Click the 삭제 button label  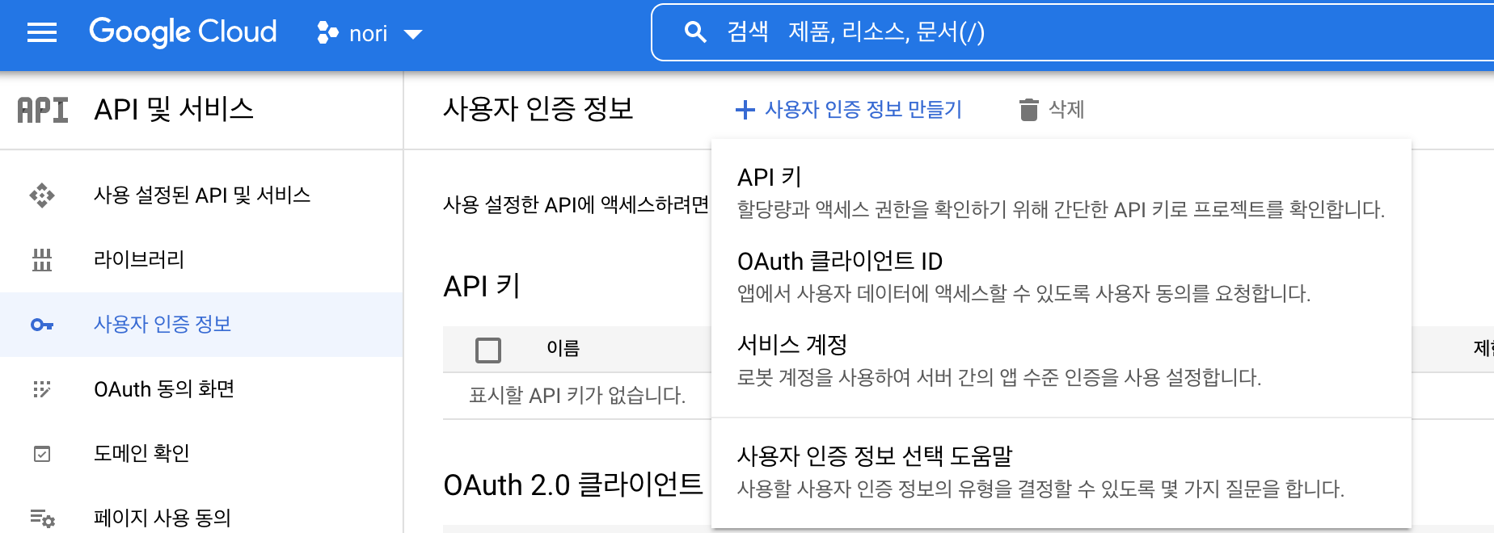[1066, 110]
